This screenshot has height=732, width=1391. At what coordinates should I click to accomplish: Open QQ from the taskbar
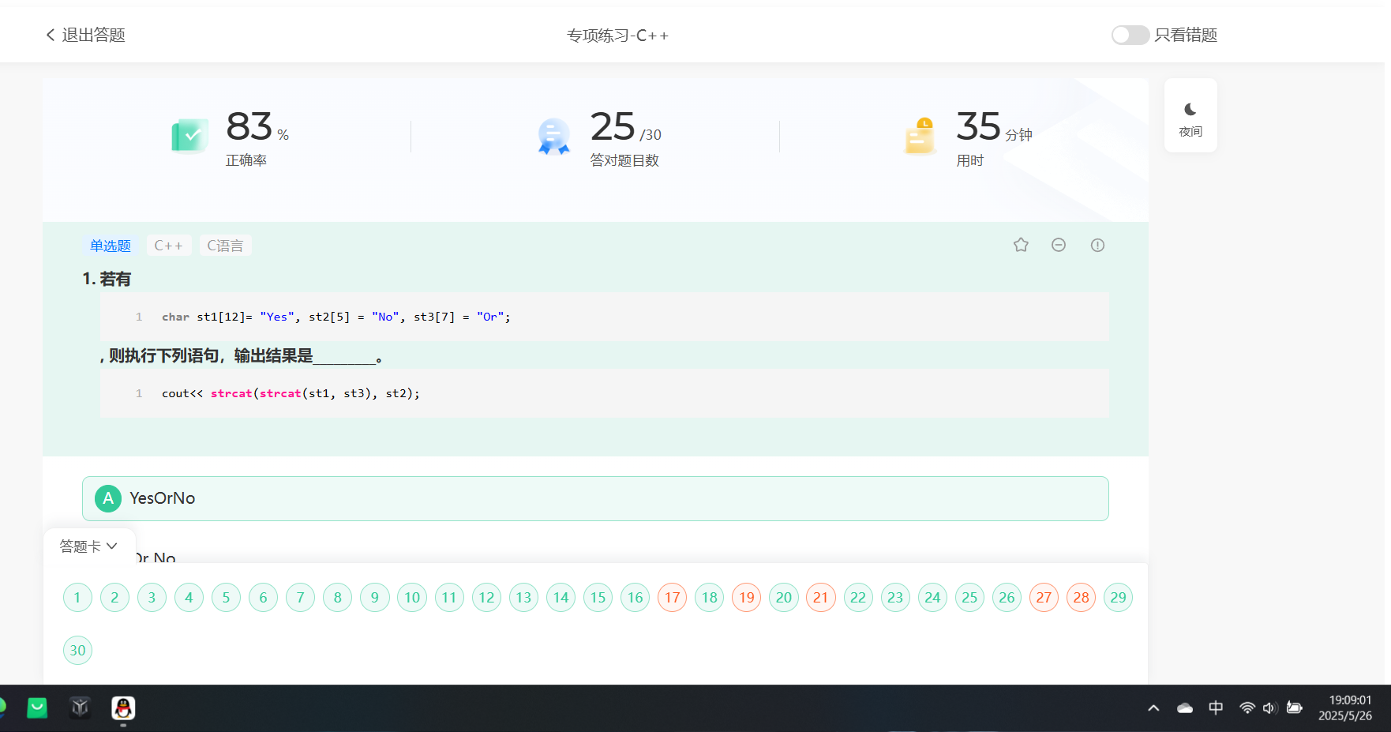coord(123,709)
